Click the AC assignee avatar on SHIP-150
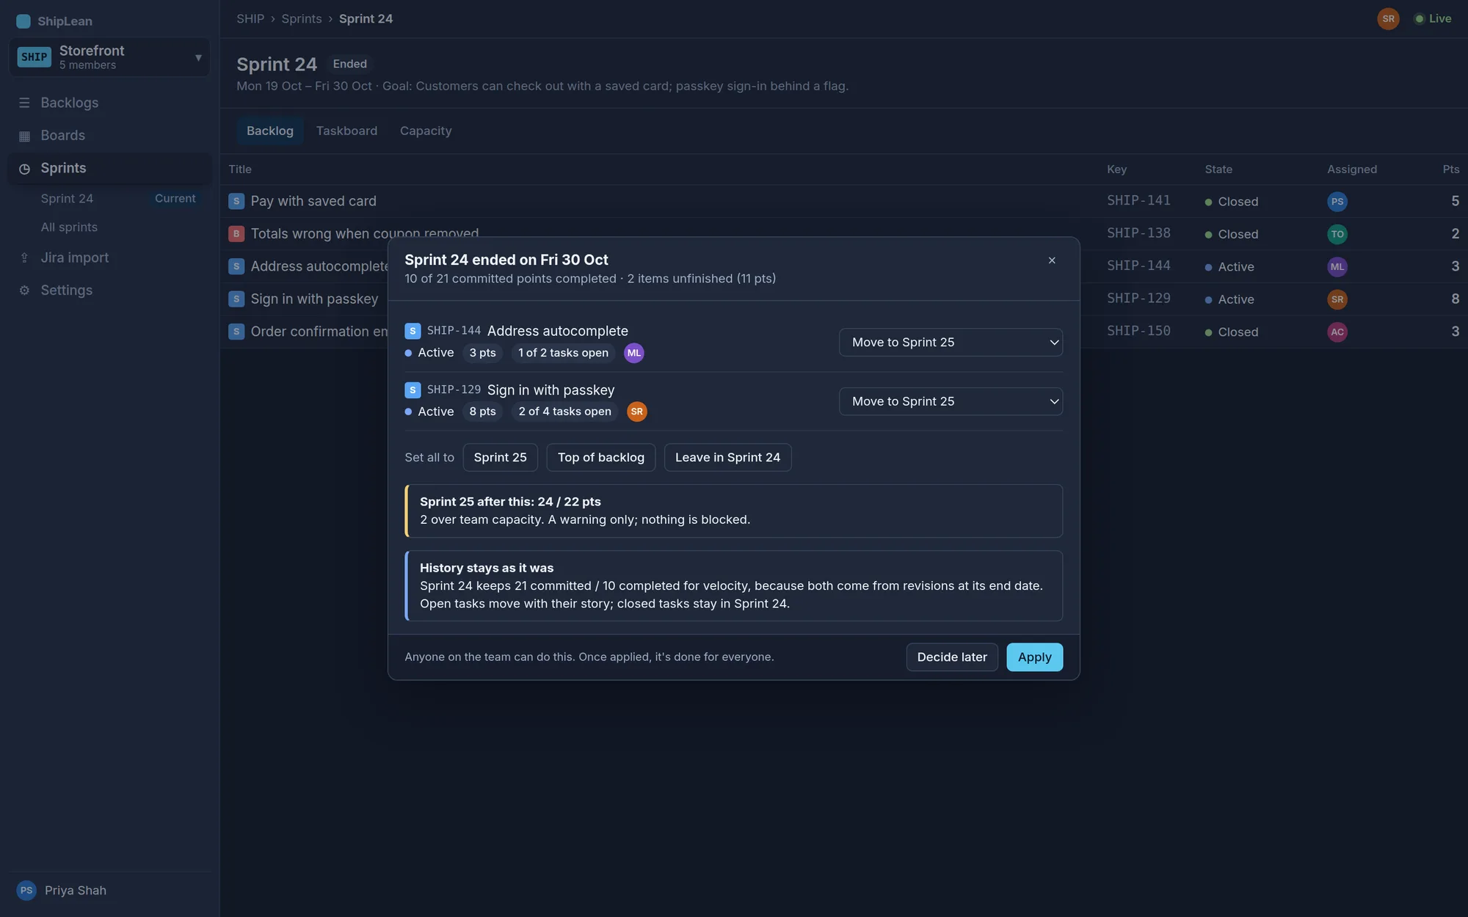 pyautogui.click(x=1337, y=332)
